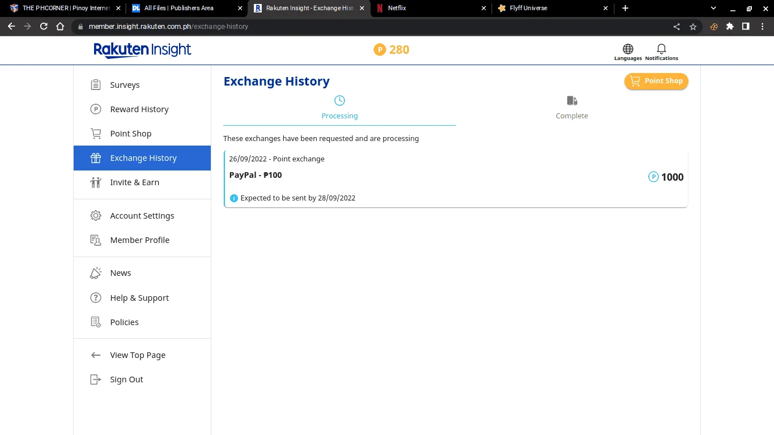774x435 pixels.
Task: Open Account Settings
Action: coord(142,216)
